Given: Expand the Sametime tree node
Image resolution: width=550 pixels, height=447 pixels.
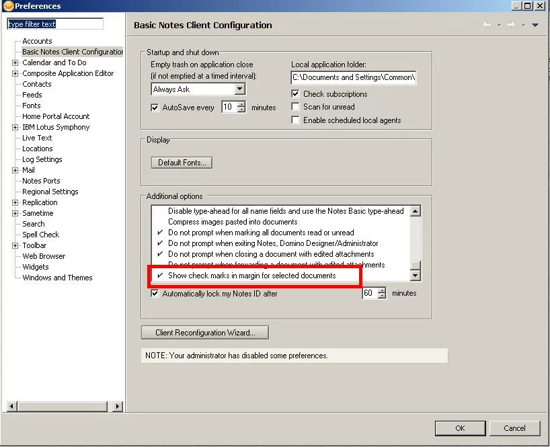Looking at the screenshot, I should point(15,213).
